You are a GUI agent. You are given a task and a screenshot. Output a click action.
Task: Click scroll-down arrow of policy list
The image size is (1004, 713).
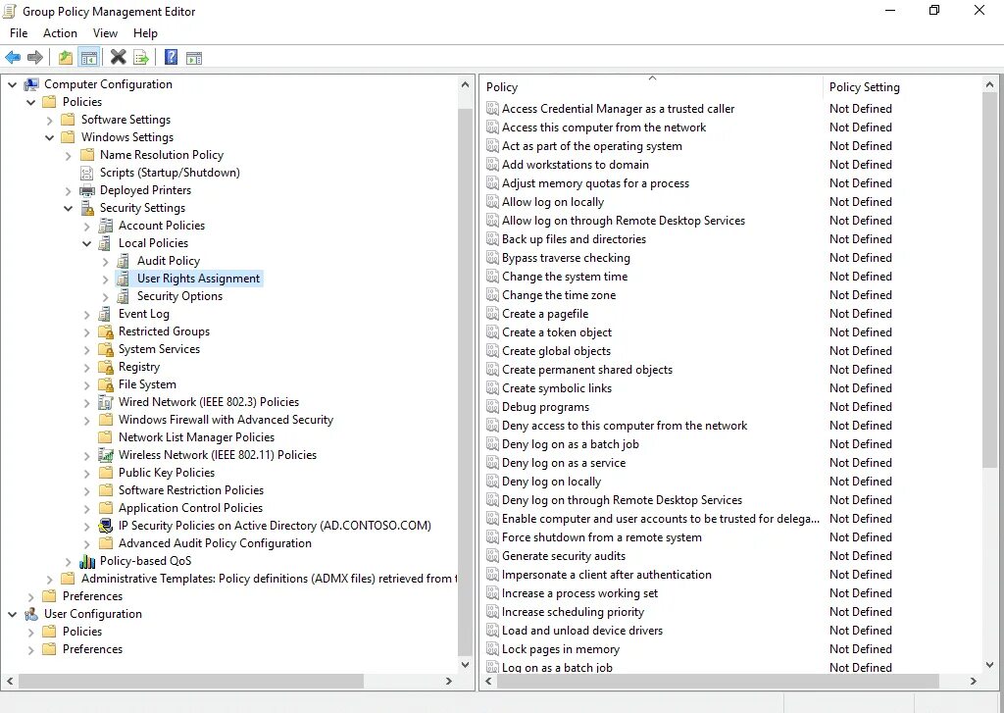coord(990,664)
